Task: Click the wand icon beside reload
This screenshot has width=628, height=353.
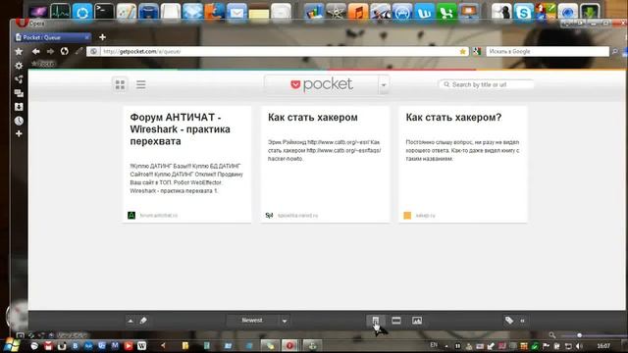Action: (78, 51)
